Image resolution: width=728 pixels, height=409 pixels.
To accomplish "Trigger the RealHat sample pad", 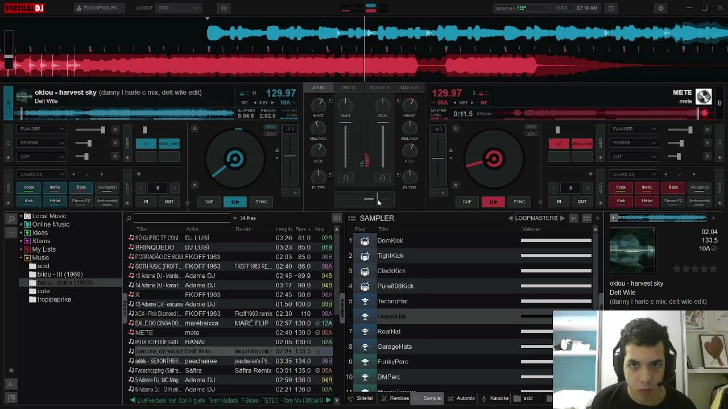I will (x=365, y=332).
